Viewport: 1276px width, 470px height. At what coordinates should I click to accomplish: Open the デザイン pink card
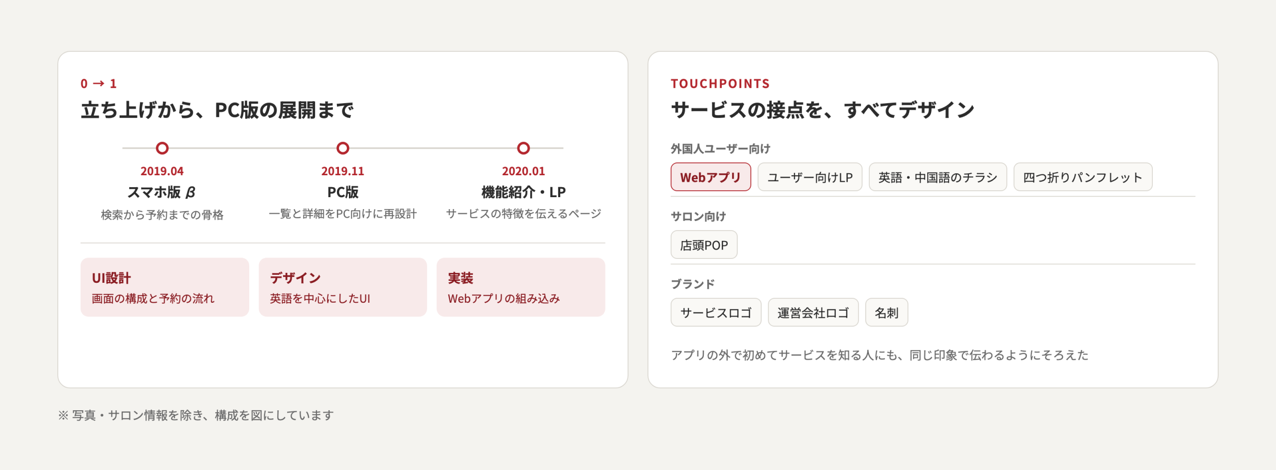[343, 287]
